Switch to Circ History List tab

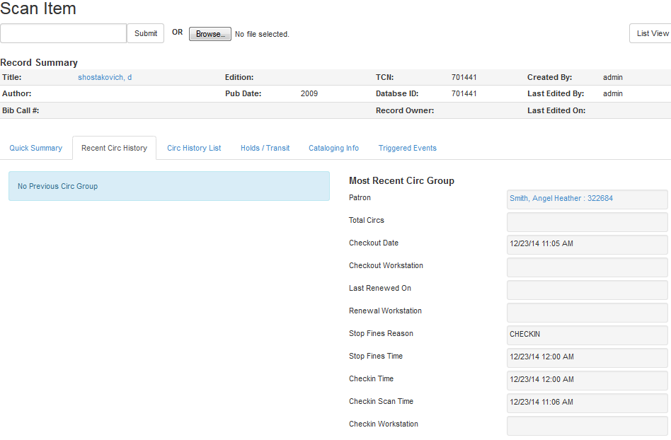coord(194,148)
